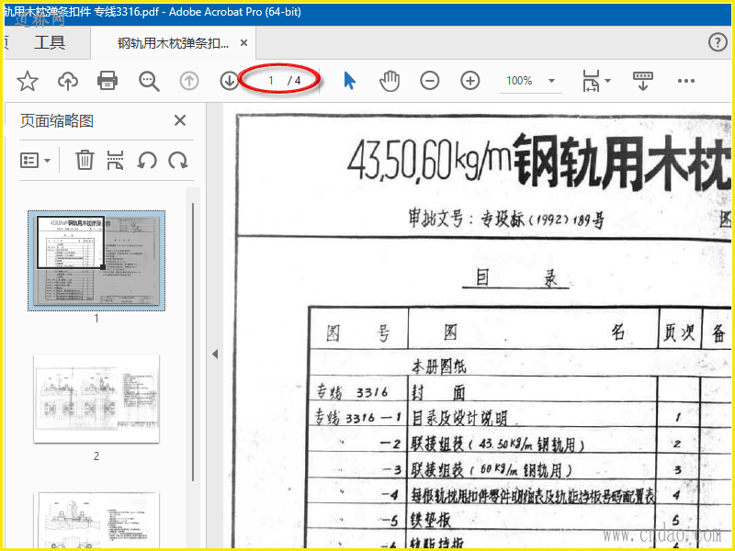
Task: Close the 钢轨用木枕弹条扣 document tab
Action: tap(243, 43)
